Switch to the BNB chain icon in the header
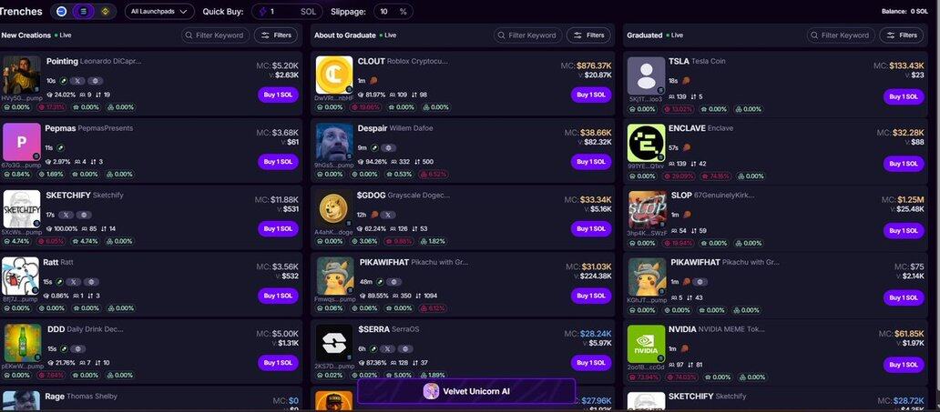Viewport: 940px width, 412px height. 105,12
